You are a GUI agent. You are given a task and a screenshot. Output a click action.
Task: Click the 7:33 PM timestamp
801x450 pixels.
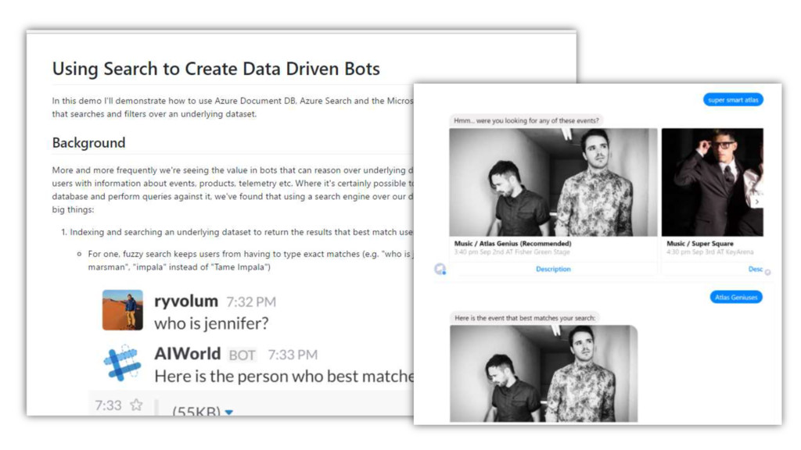click(293, 355)
